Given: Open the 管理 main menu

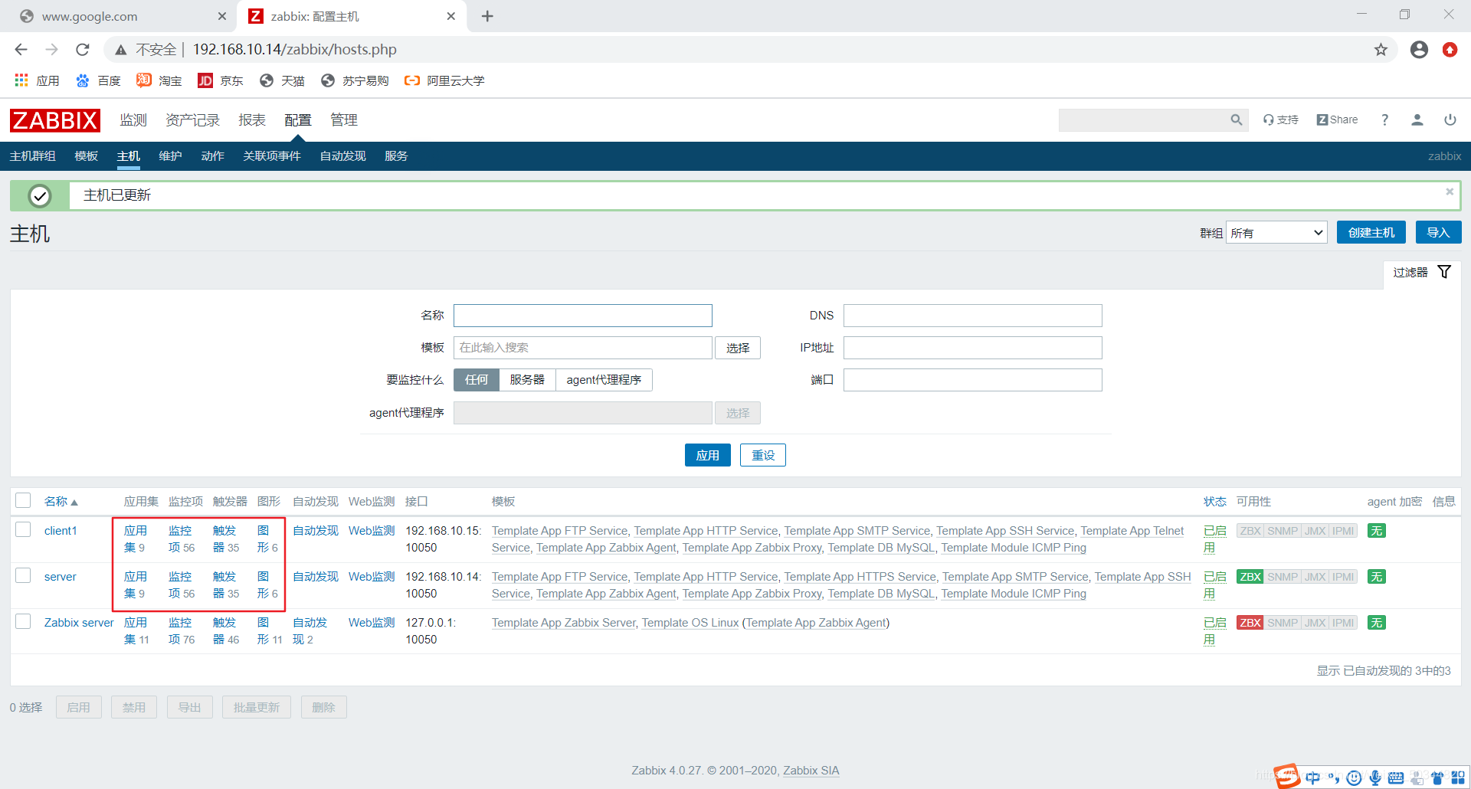Looking at the screenshot, I should pyautogui.click(x=344, y=120).
